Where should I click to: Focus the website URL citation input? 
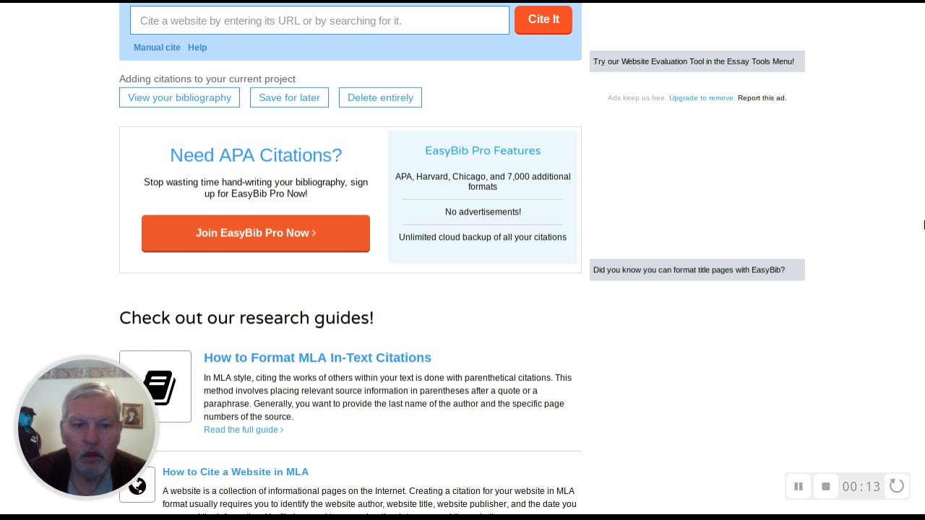point(319,20)
